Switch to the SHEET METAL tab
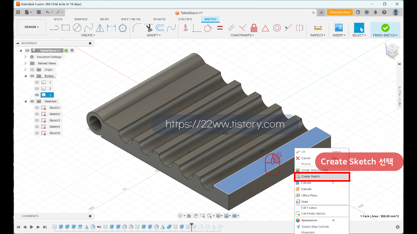 click(x=131, y=19)
